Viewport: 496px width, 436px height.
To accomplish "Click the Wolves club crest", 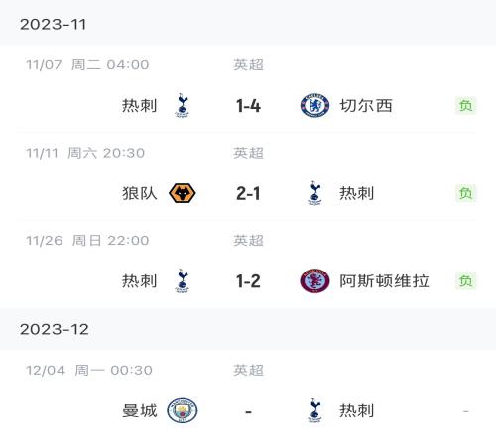I will click(183, 193).
